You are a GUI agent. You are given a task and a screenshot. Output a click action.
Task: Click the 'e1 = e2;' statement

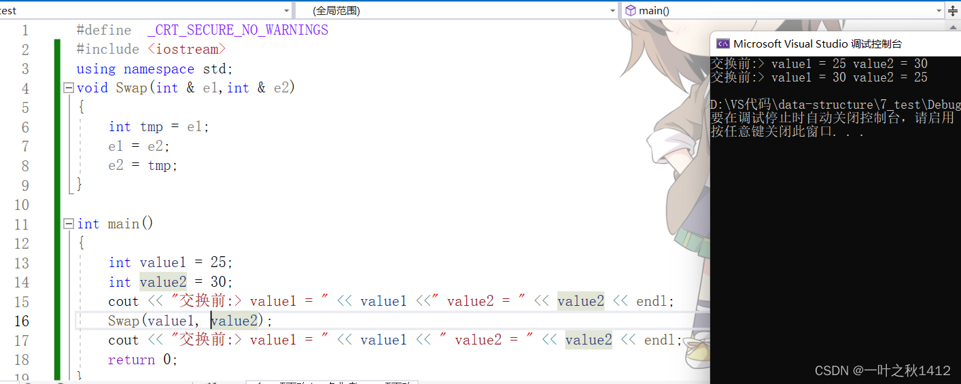139,146
